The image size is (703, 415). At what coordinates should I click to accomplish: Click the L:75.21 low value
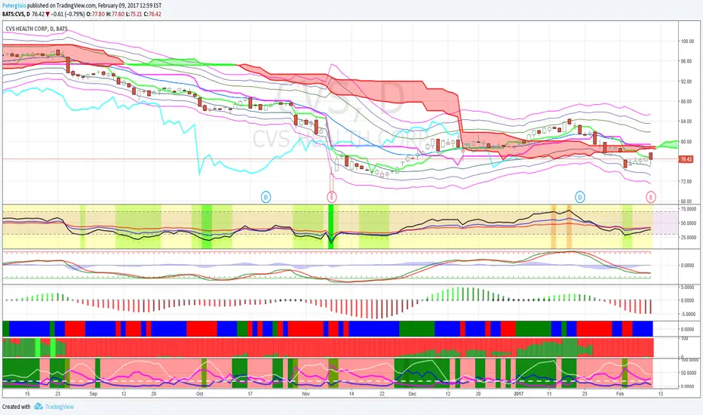point(134,14)
